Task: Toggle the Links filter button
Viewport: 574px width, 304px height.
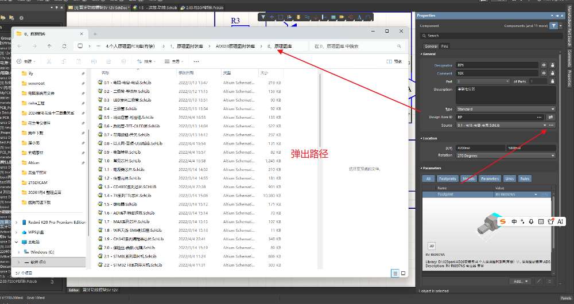Action: [x=509, y=178]
